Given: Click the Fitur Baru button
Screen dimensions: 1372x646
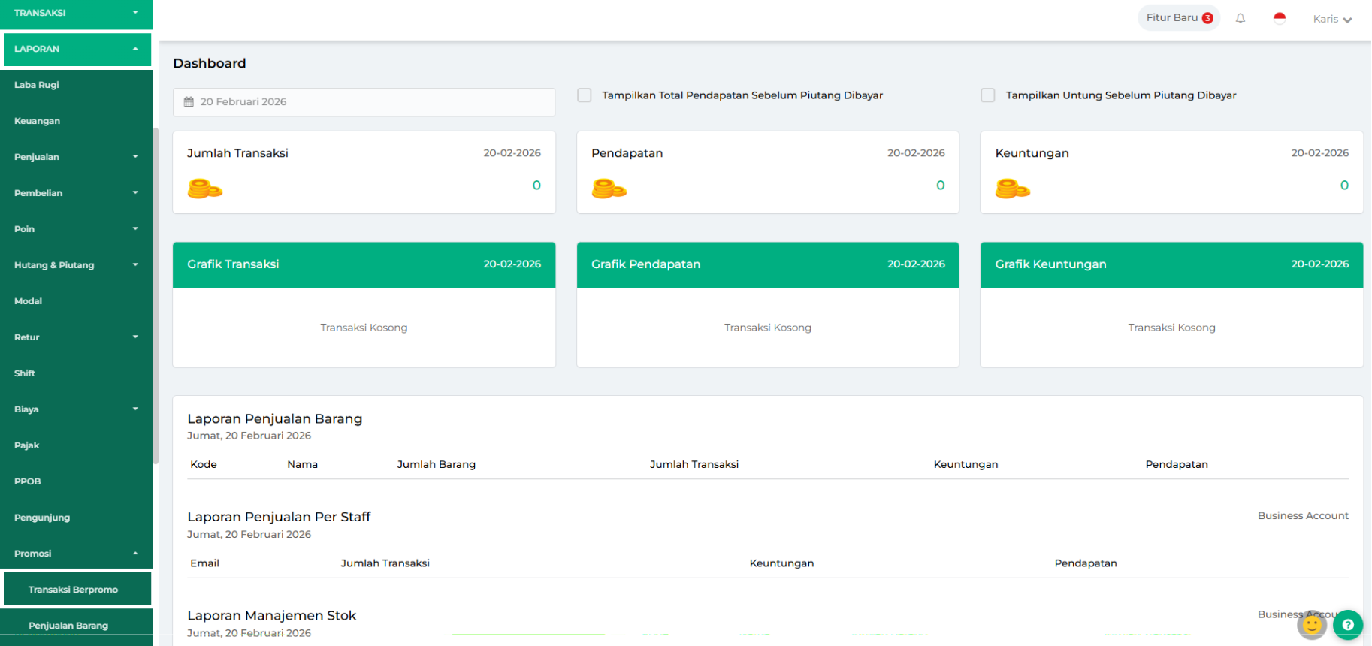Looking at the screenshot, I should click(x=1178, y=18).
